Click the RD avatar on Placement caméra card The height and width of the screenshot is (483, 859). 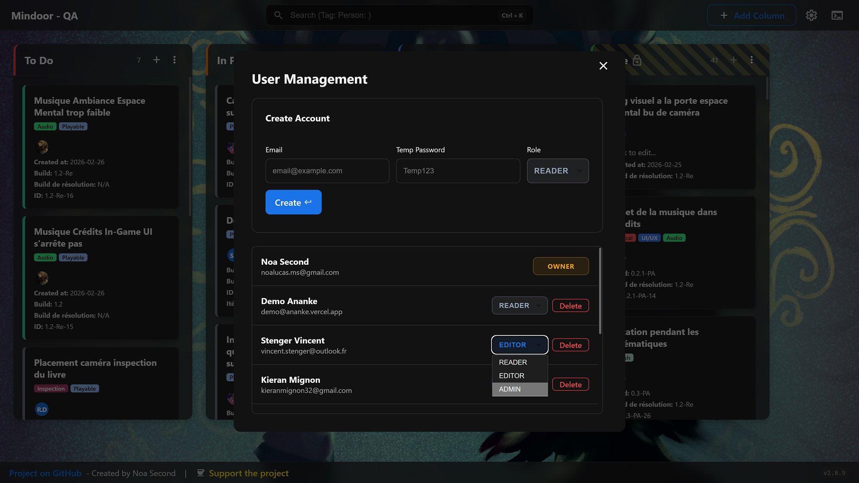(42, 409)
